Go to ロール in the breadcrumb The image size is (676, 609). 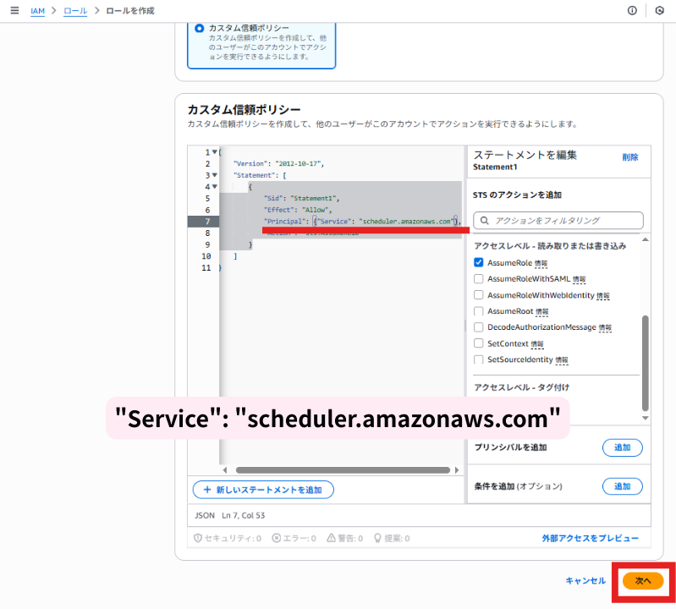(x=75, y=11)
